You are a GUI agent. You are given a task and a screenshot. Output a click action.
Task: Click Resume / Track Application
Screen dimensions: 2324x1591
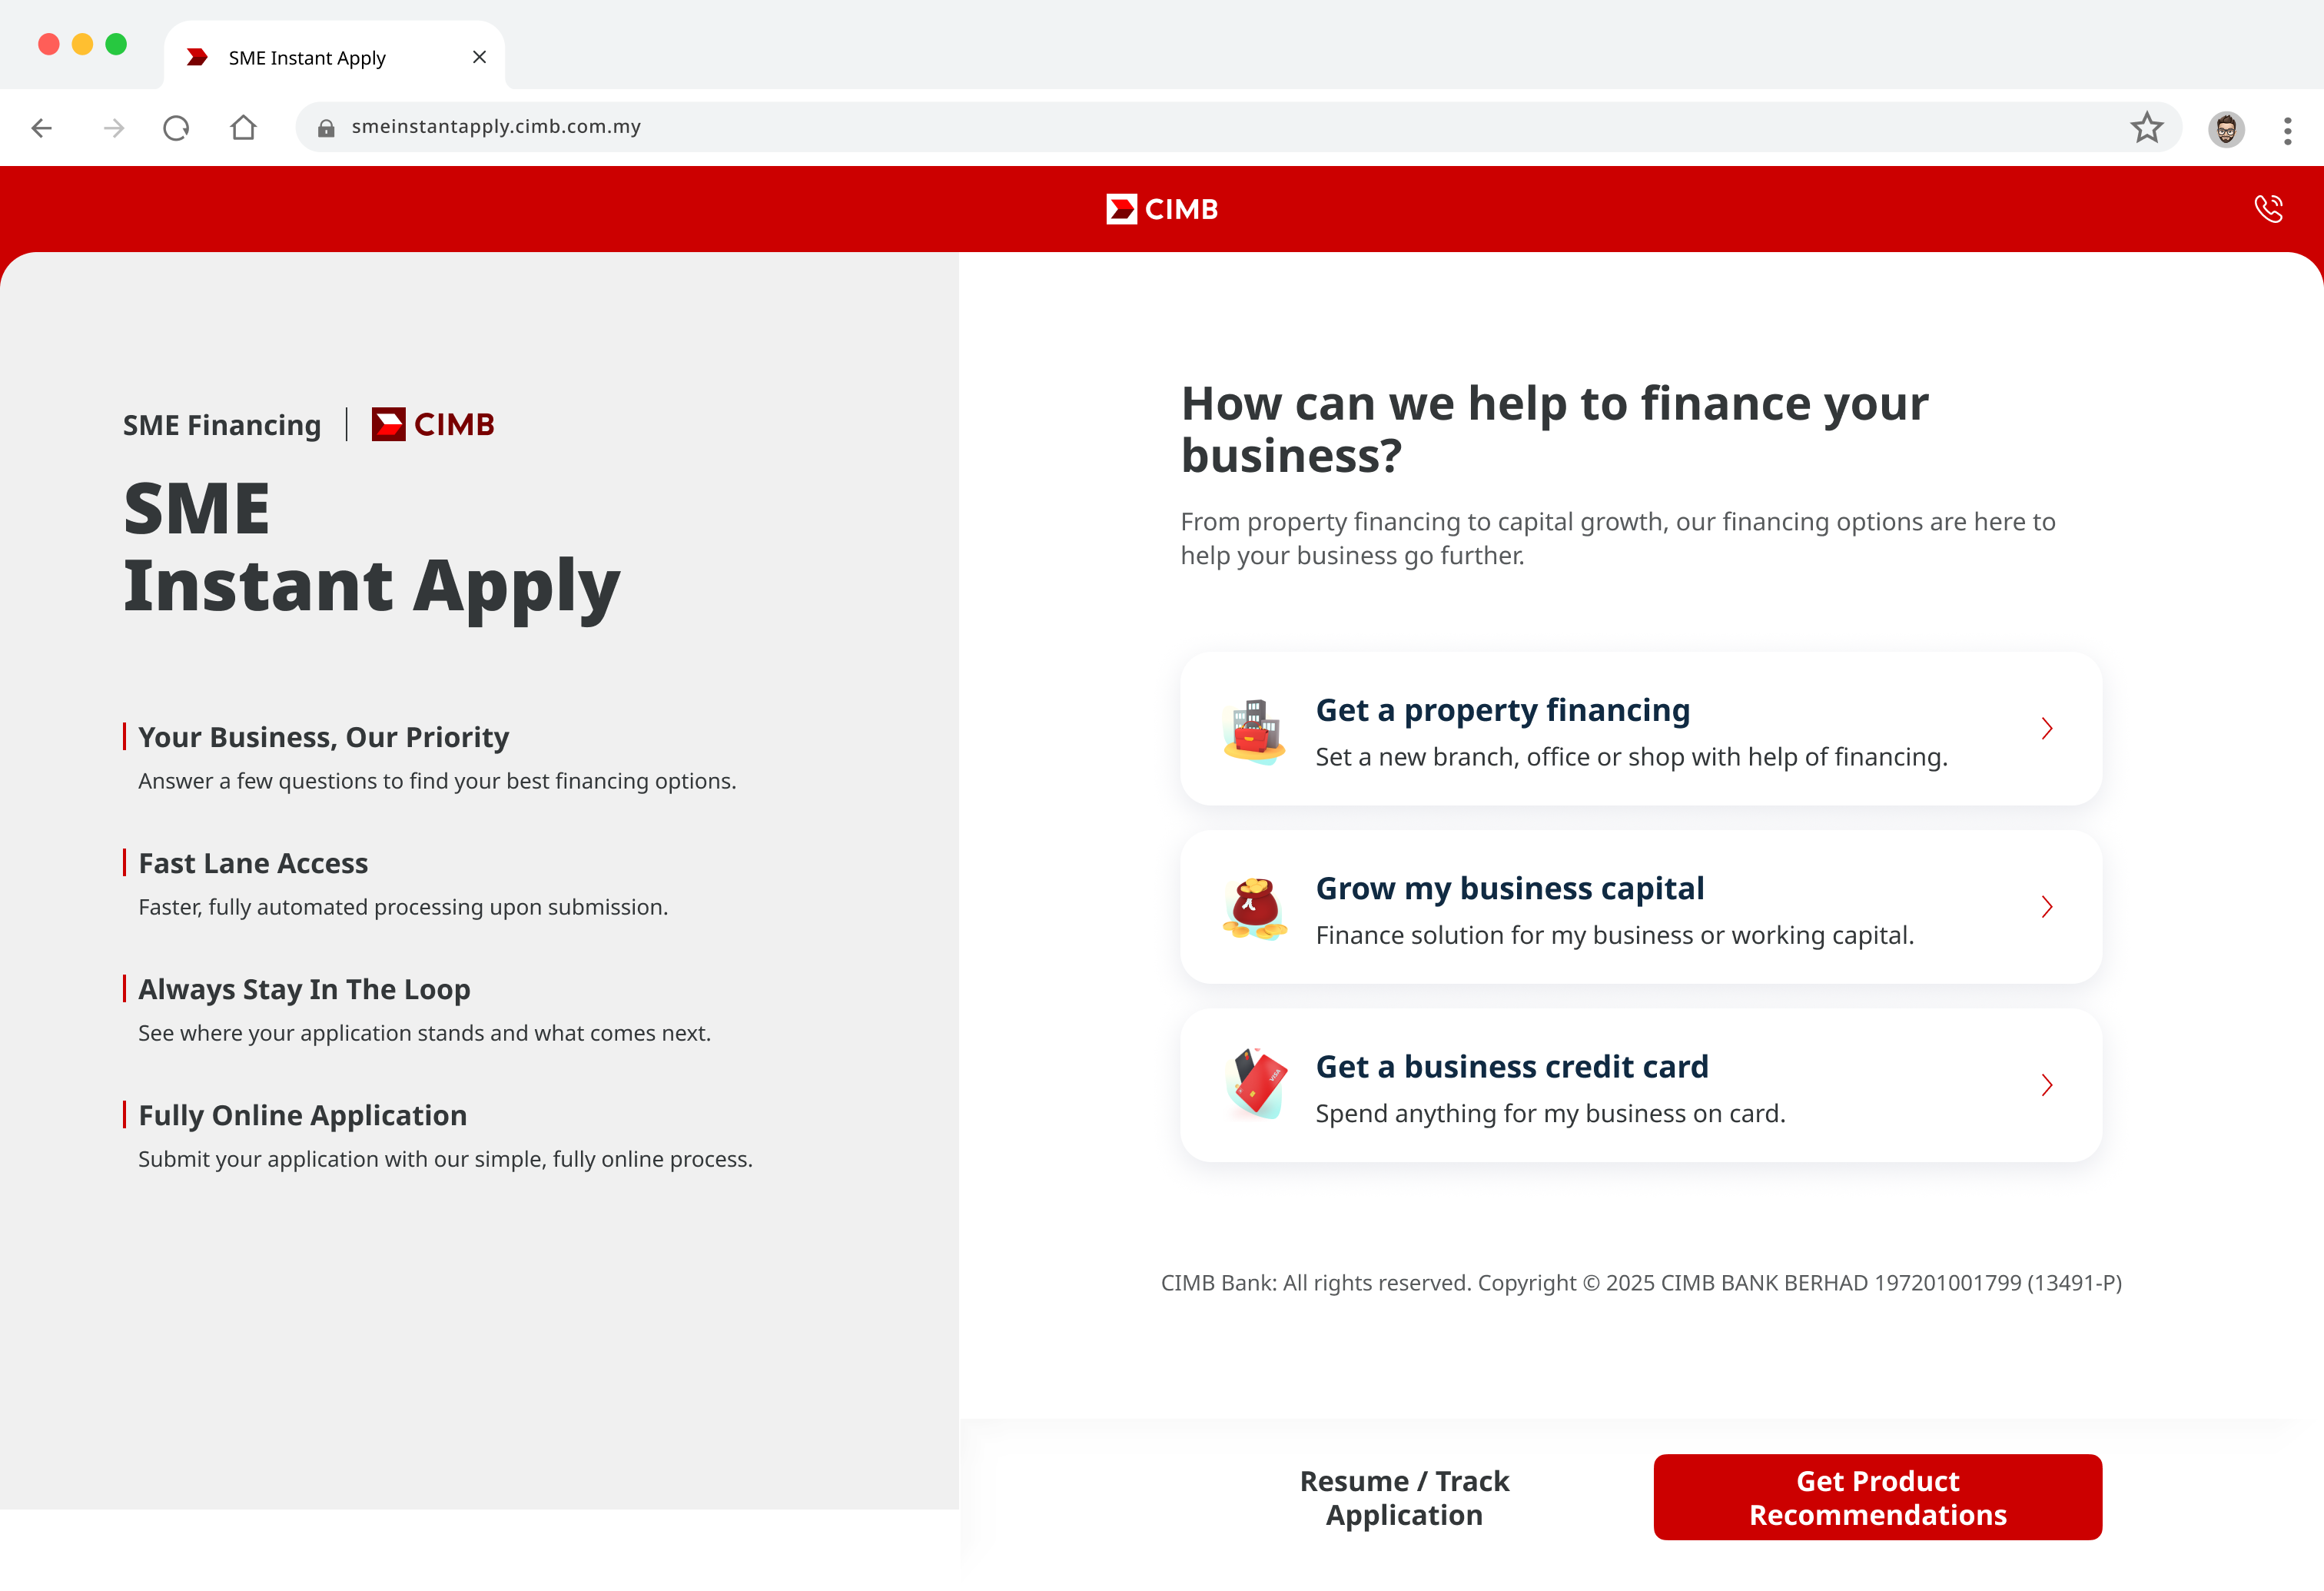click(x=1404, y=1497)
